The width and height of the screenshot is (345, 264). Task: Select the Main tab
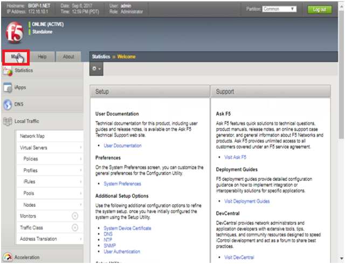(x=16, y=57)
